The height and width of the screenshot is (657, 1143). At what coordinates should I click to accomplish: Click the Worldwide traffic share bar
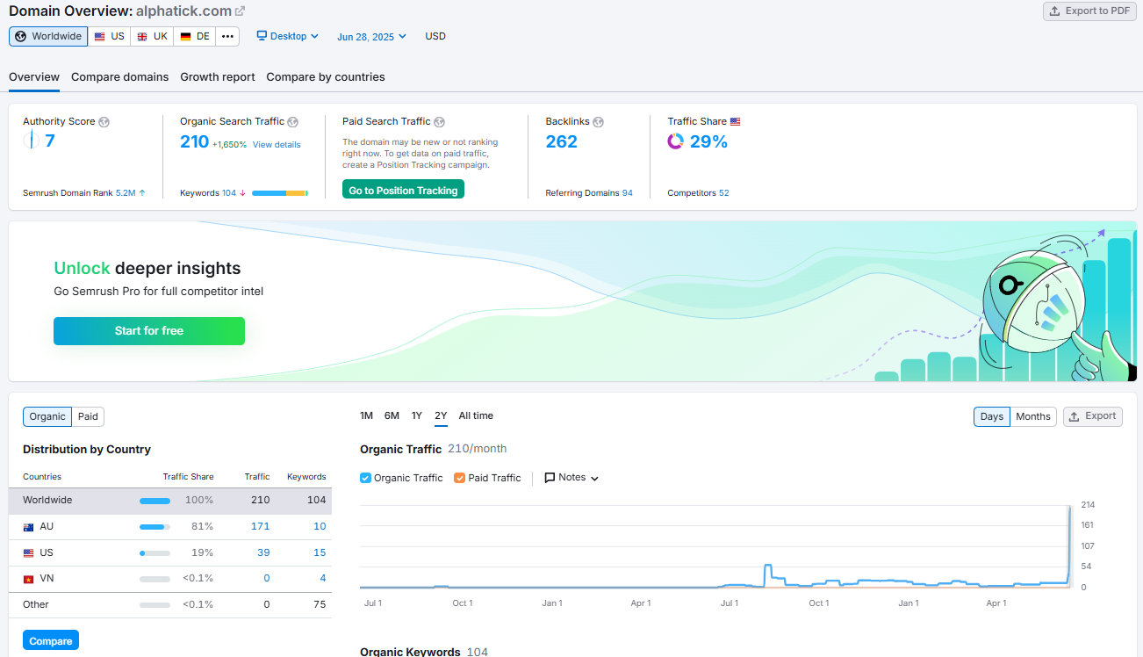(155, 501)
